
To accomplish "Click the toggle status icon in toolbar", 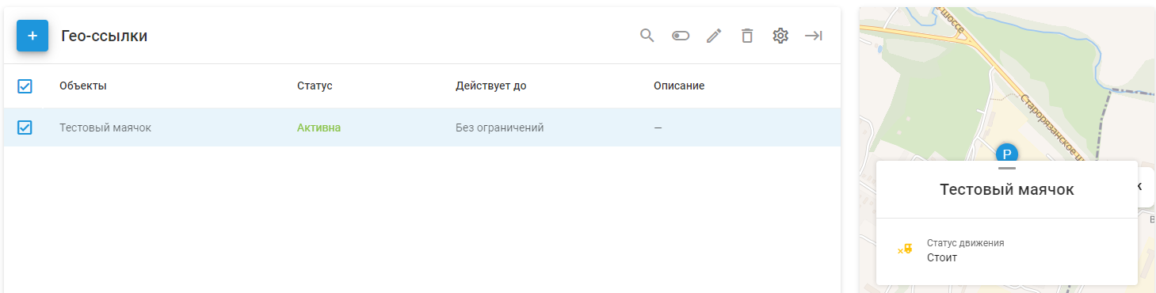I will tap(681, 36).
